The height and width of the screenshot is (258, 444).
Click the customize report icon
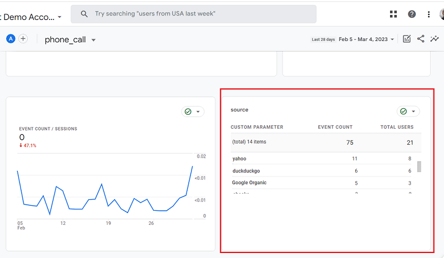click(407, 39)
